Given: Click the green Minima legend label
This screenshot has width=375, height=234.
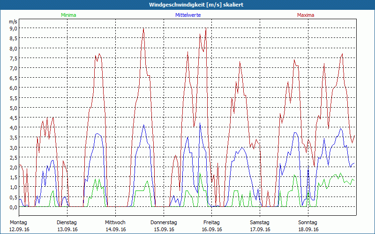Looking at the screenshot, I should (x=68, y=15).
